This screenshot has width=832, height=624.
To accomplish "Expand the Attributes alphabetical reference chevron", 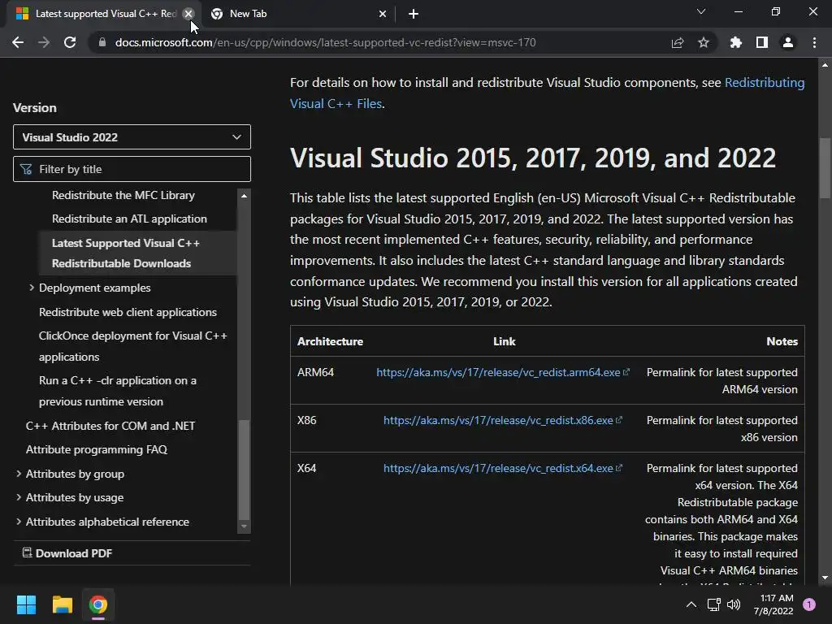I will 19,522.
